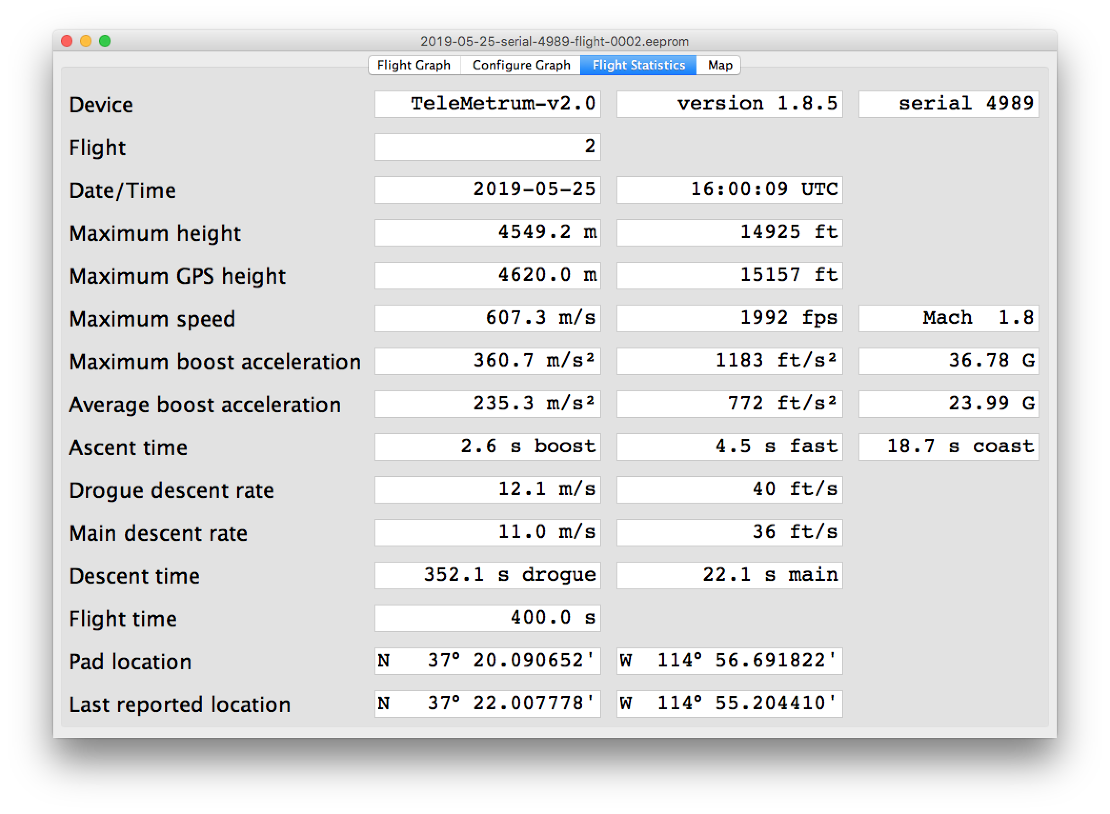Click the 16:00:09 UTC time field
Viewport: 1110px width, 814px height.
tap(729, 190)
